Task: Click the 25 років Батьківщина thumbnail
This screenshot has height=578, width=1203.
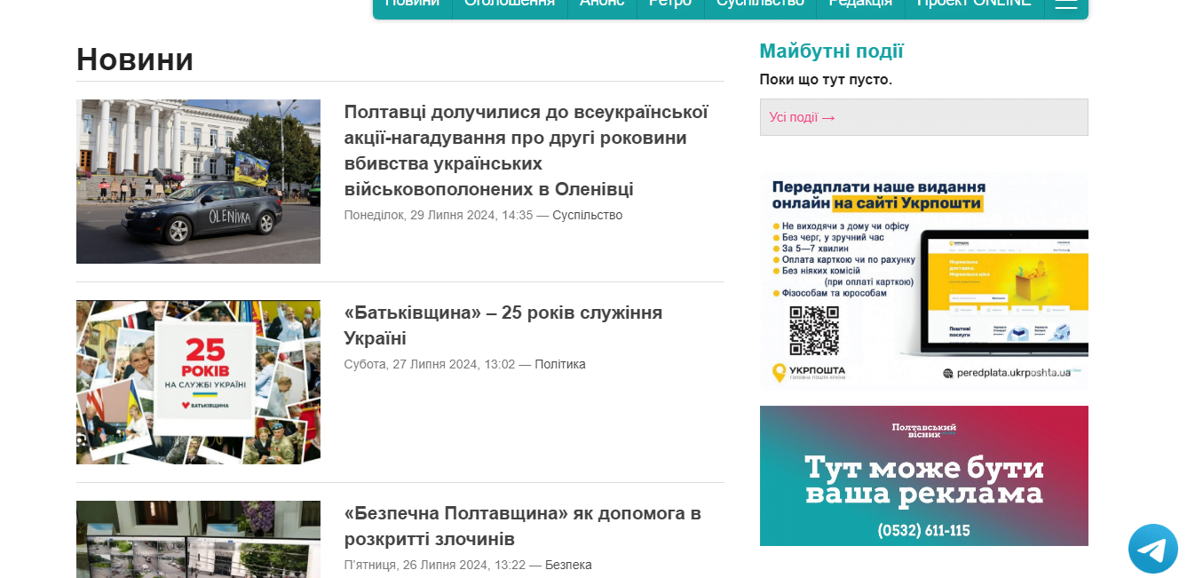Action: (198, 382)
